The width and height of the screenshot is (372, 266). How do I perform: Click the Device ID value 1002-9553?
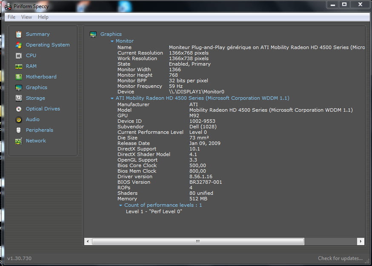click(202, 121)
